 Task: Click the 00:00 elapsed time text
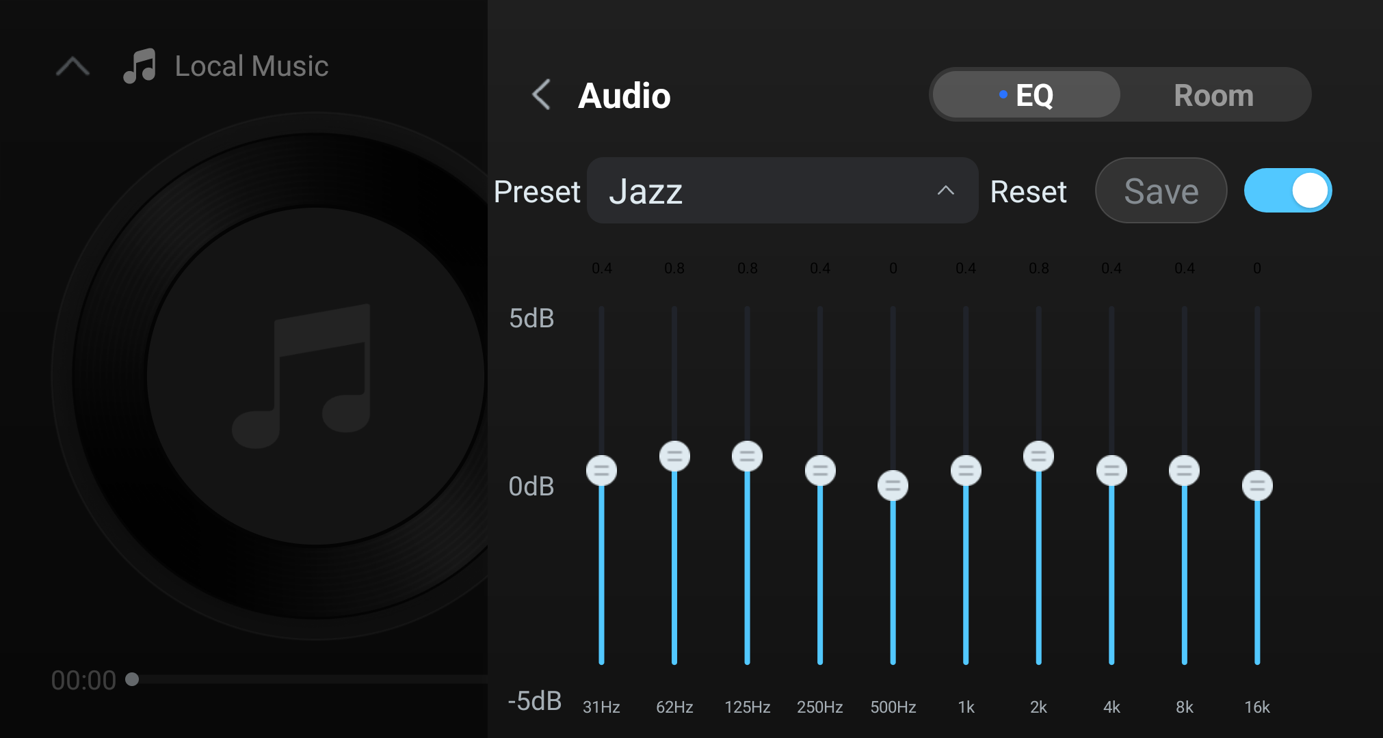click(x=83, y=681)
